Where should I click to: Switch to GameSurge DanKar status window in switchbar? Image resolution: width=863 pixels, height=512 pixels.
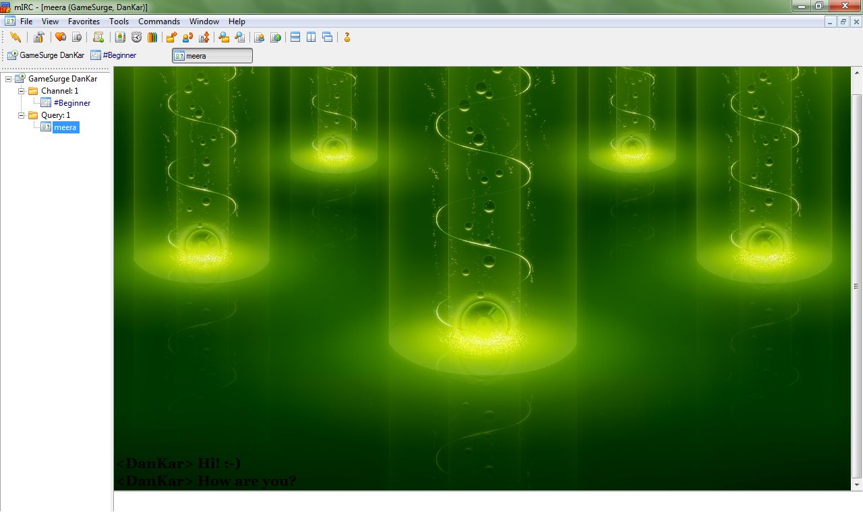tap(46, 55)
